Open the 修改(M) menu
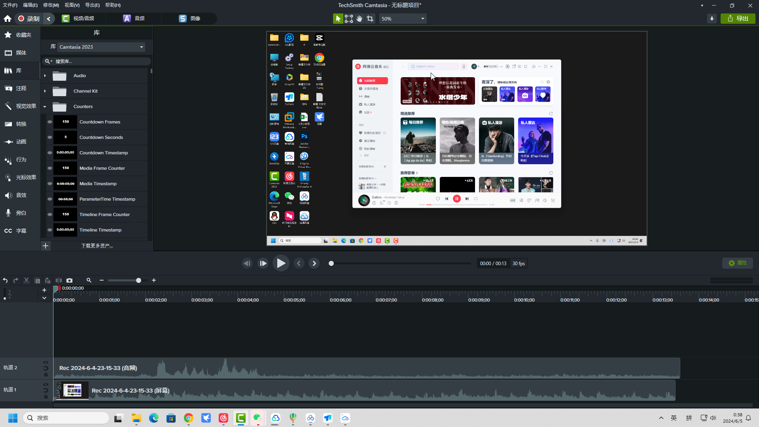This screenshot has width=759, height=427. click(51, 5)
